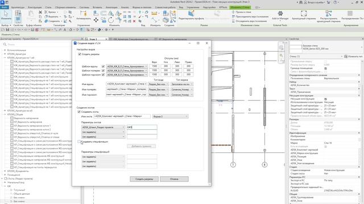
Task: Open the Шаблон горизонт template dropdown
Action: (x=127, y=75)
